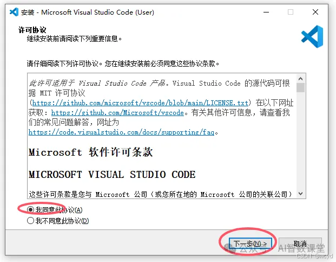The width and height of the screenshot is (336, 262).
Task: Click the 下一步(N) > button
Action: (250, 244)
